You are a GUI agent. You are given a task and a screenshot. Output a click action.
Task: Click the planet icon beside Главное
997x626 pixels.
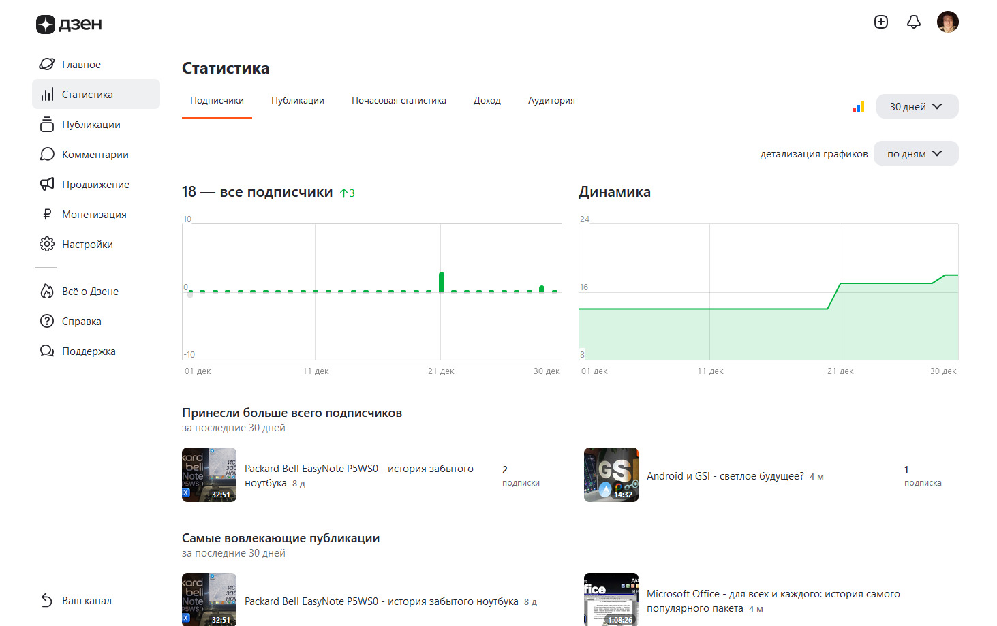(47, 64)
